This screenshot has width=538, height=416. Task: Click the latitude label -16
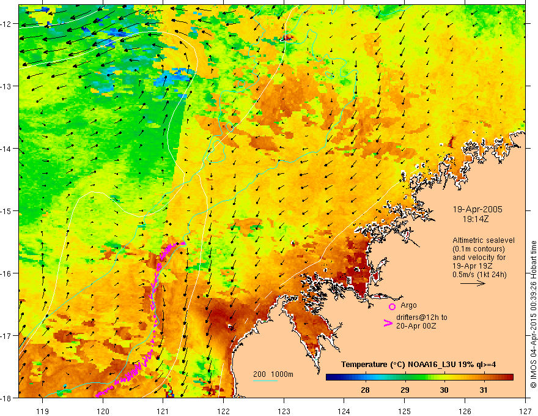7,273
